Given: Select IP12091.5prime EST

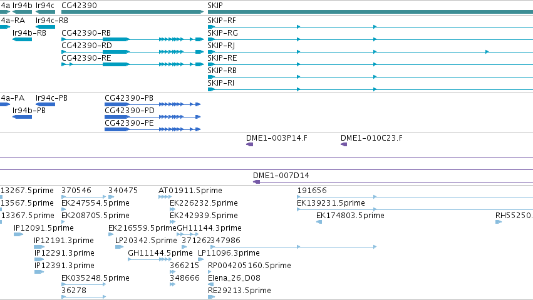Looking at the screenshot, I should pos(18,234).
